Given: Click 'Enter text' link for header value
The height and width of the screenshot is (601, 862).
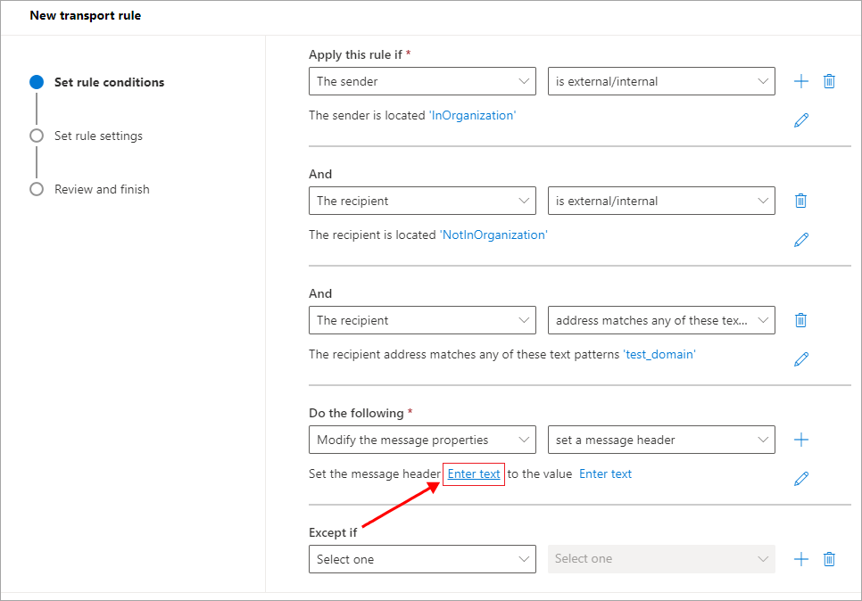Looking at the screenshot, I should pos(605,473).
